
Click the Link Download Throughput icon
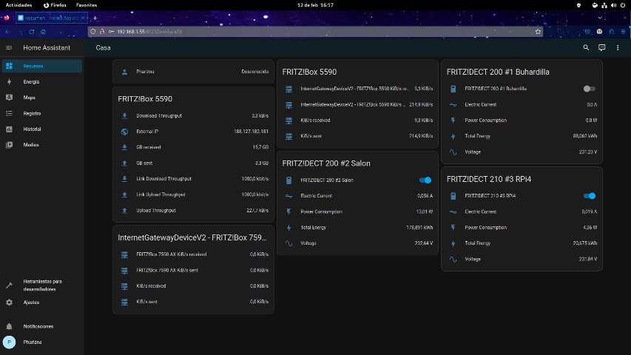click(x=124, y=179)
